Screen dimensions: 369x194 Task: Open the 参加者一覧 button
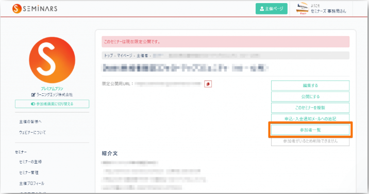310,130
